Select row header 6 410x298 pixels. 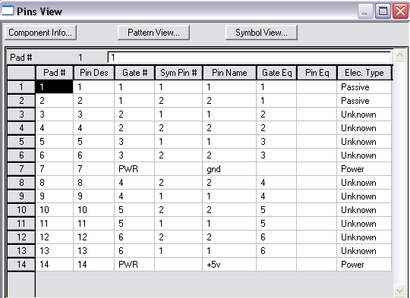(x=21, y=155)
